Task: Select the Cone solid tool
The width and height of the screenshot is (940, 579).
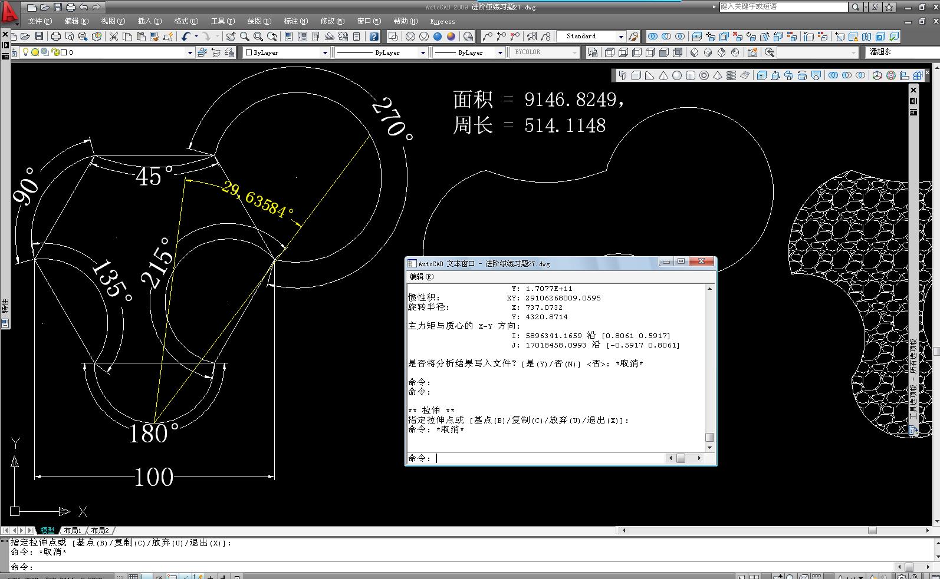Action: point(663,75)
